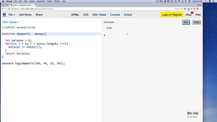
Task: Click the gray circle extension icon beside the flag
Action: click(x=185, y=9)
